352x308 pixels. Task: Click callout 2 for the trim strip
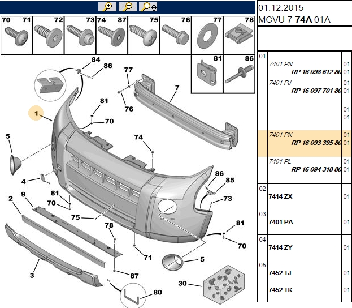[x=11, y=199]
